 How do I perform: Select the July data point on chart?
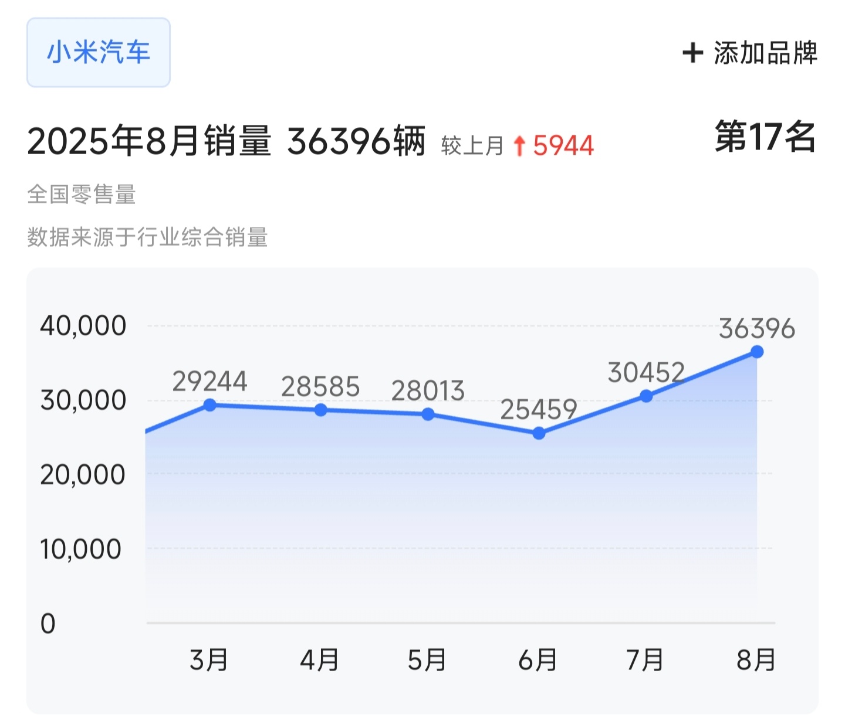point(646,396)
